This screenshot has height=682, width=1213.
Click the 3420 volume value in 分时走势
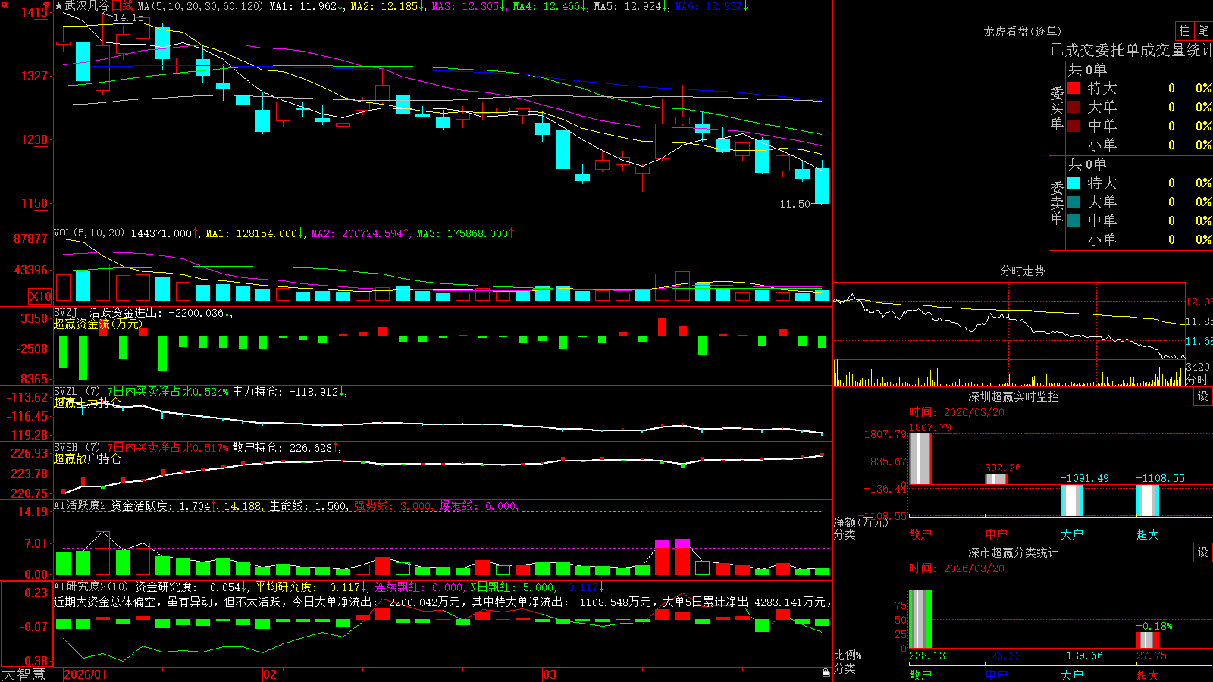point(1198,367)
